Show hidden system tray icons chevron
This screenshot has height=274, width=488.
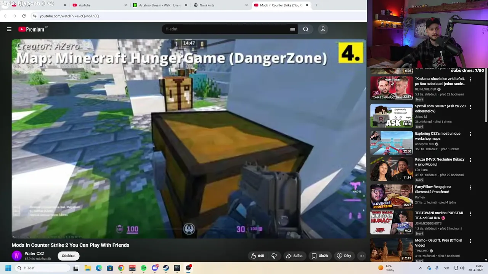tap(421, 268)
